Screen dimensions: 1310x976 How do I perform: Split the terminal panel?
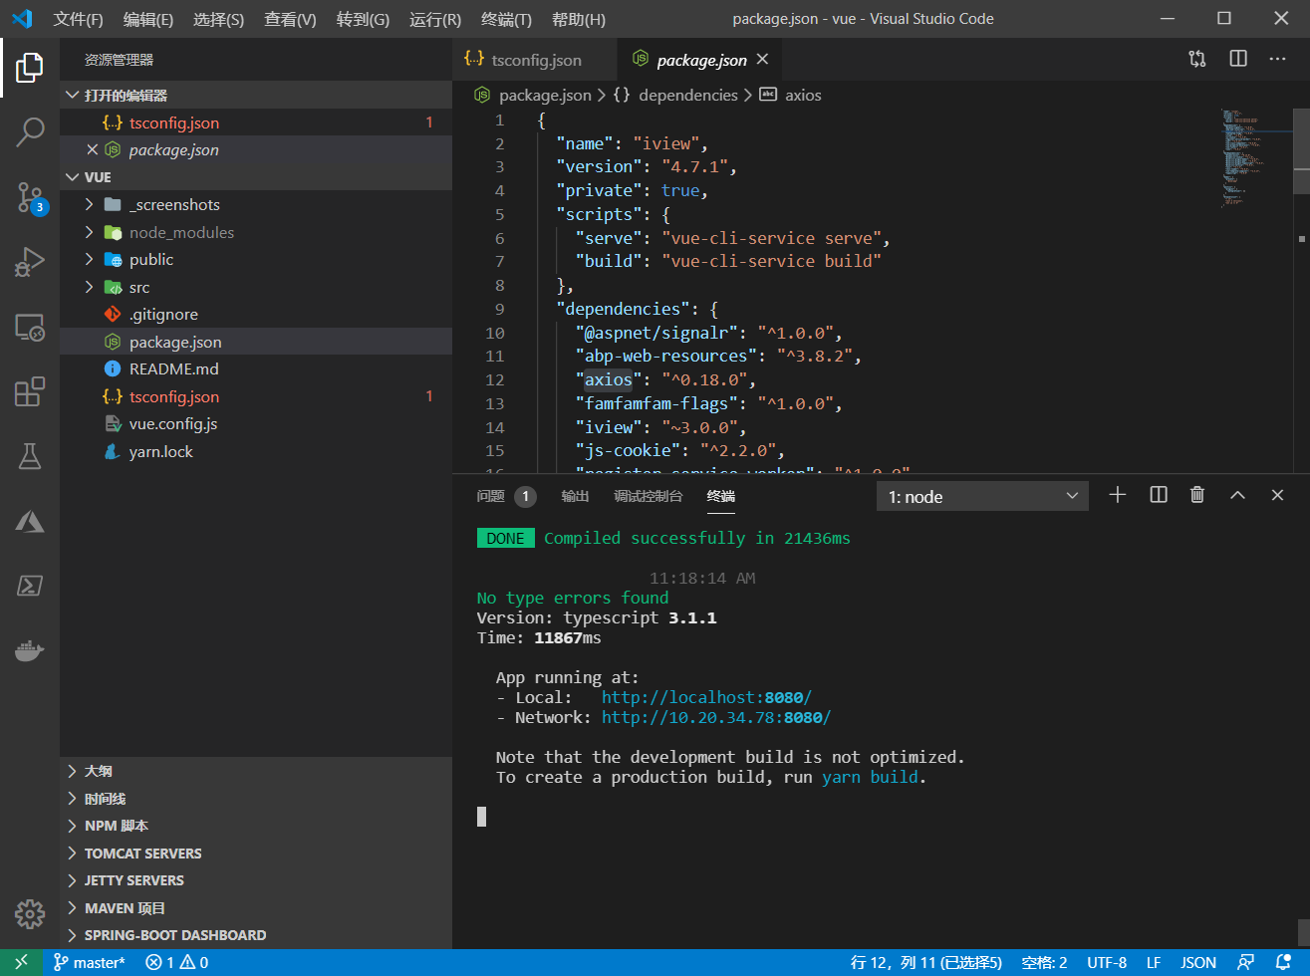pyautogui.click(x=1159, y=495)
